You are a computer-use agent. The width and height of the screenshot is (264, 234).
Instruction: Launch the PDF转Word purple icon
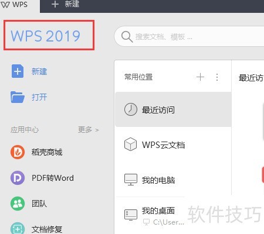tap(18, 178)
